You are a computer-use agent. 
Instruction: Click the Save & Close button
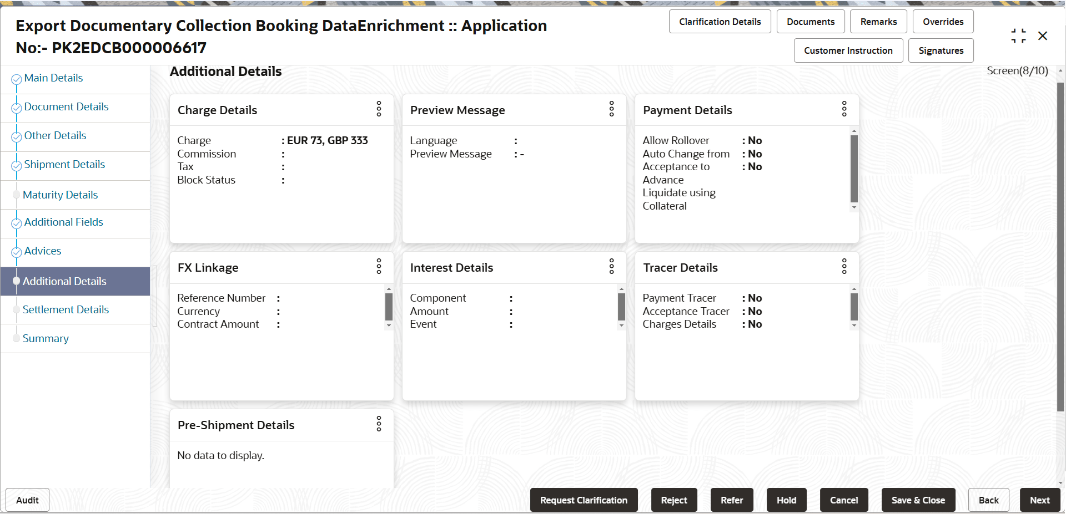tap(918, 500)
